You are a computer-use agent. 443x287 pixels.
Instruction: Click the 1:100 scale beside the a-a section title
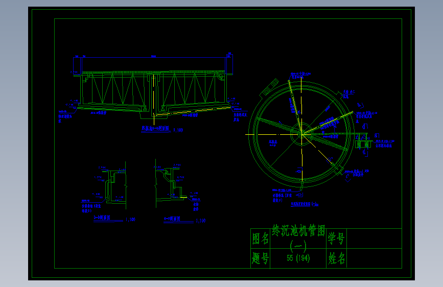pyautogui.click(x=178, y=130)
